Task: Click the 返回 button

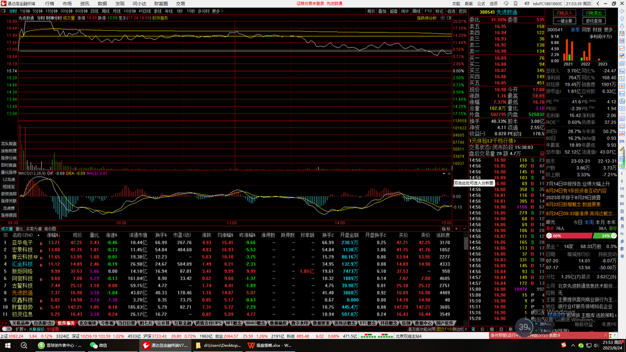Action: (x=462, y=11)
